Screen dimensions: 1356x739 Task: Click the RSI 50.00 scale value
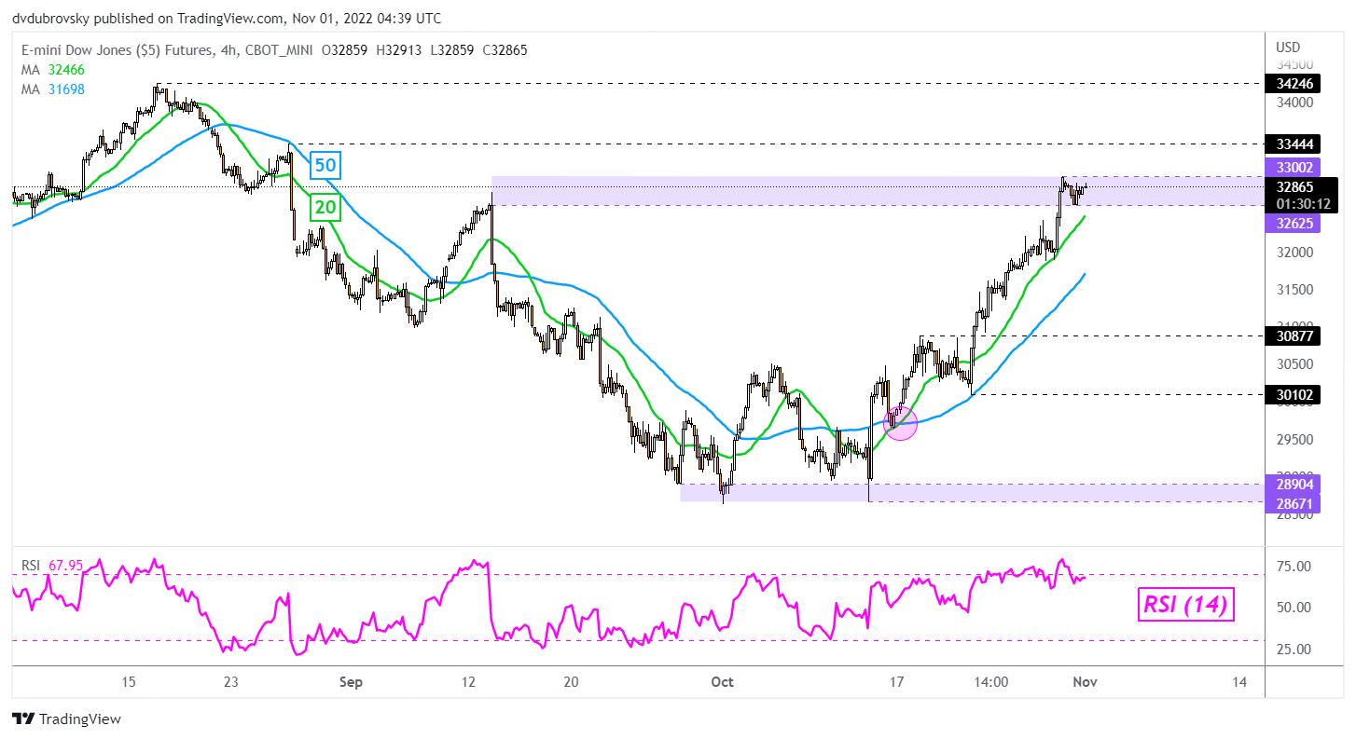pyautogui.click(x=1294, y=607)
